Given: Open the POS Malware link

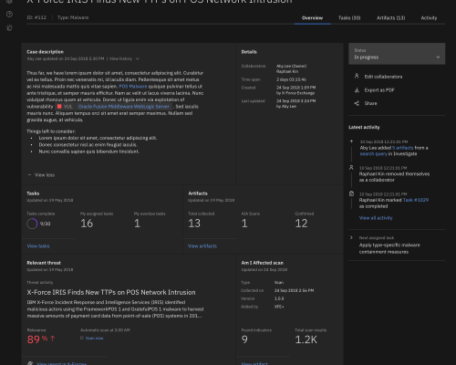Looking at the screenshot, I should click(x=133, y=87).
